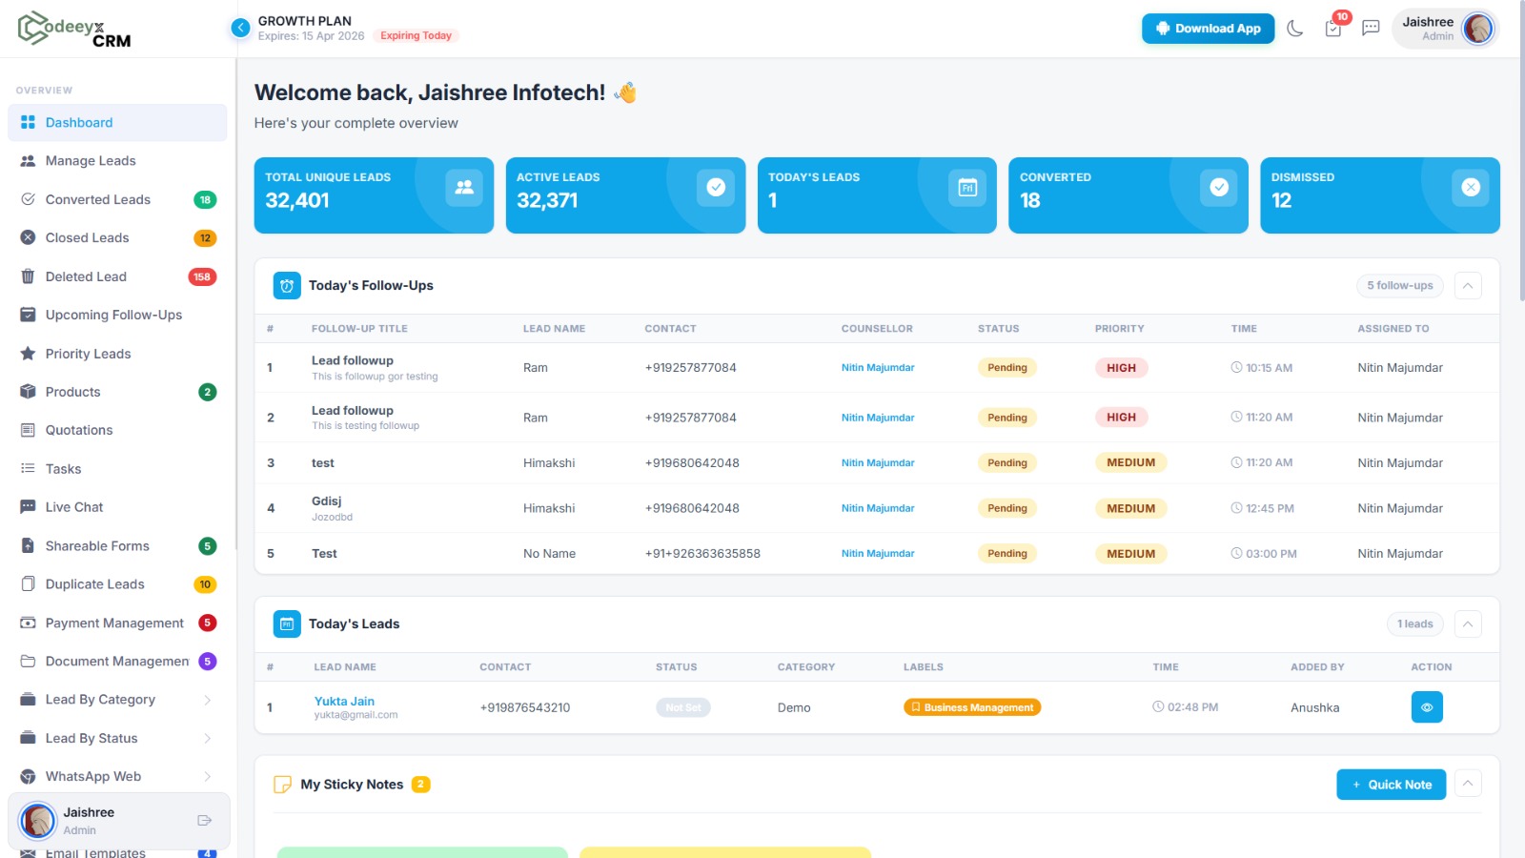The height and width of the screenshot is (858, 1525).
Task: Click MEDIUM priority badge in Test row
Action: (x=1130, y=554)
